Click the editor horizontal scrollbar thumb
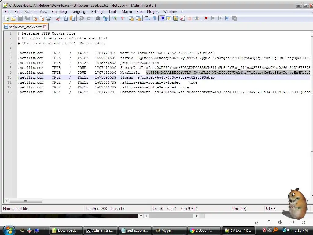This screenshot has width=313, height=235. click(26, 201)
